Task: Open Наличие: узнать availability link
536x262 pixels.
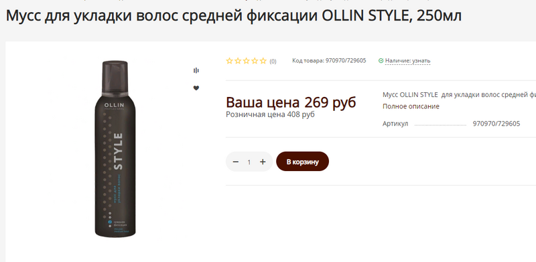Action: [x=407, y=61]
